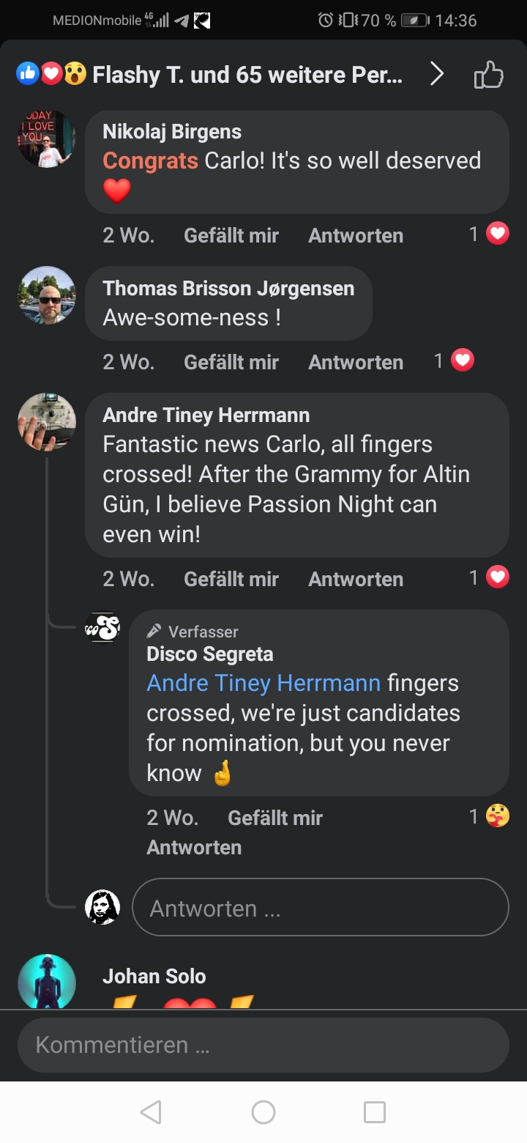The width and height of the screenshot is (527, 1143).
Task: Tap Johan Solo's profile picture
Action: pos(47,982)
